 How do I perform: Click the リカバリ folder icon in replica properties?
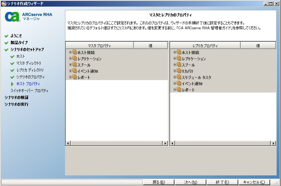point(179,71)
